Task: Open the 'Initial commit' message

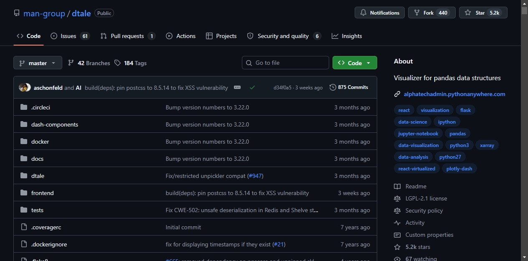Action: tap(183, 227)
